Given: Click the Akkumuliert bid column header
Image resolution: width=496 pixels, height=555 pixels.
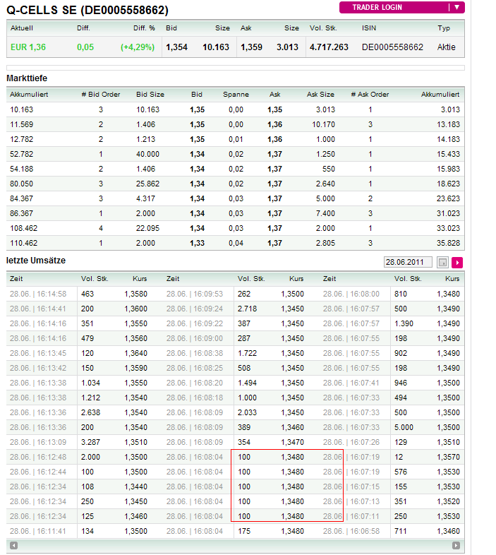Looking at the screenshot, I should point(29,95).
